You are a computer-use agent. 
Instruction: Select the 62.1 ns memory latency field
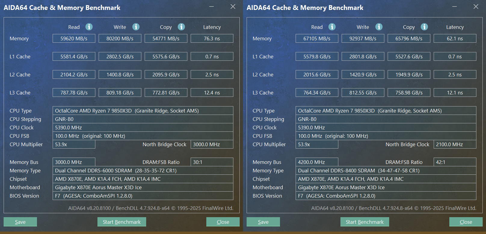point(455,38)
